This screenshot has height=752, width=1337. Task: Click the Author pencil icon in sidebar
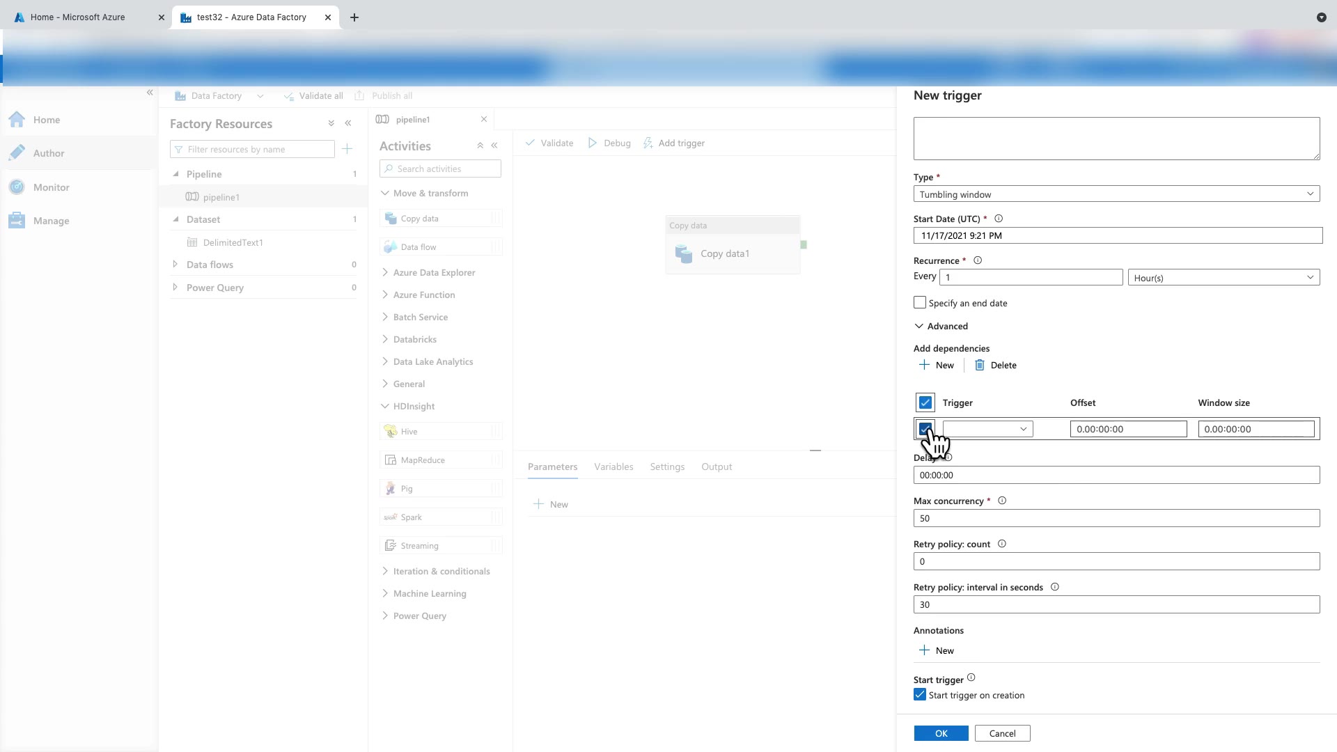tap(17, 153)
